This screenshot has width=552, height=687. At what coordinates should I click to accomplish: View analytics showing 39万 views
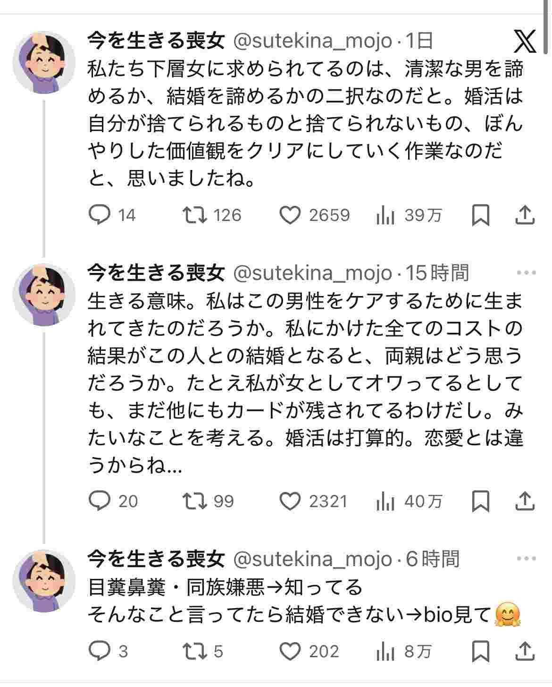point(385,216)
